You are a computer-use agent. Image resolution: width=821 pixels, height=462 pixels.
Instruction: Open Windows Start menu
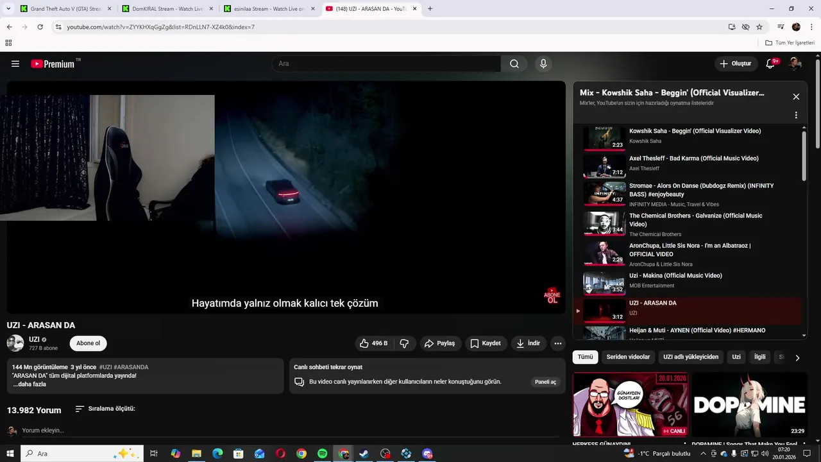[10, 454]
